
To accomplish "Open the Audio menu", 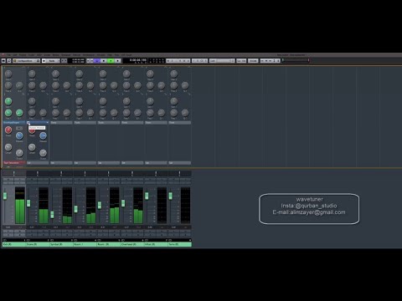I will click(31, 55).
